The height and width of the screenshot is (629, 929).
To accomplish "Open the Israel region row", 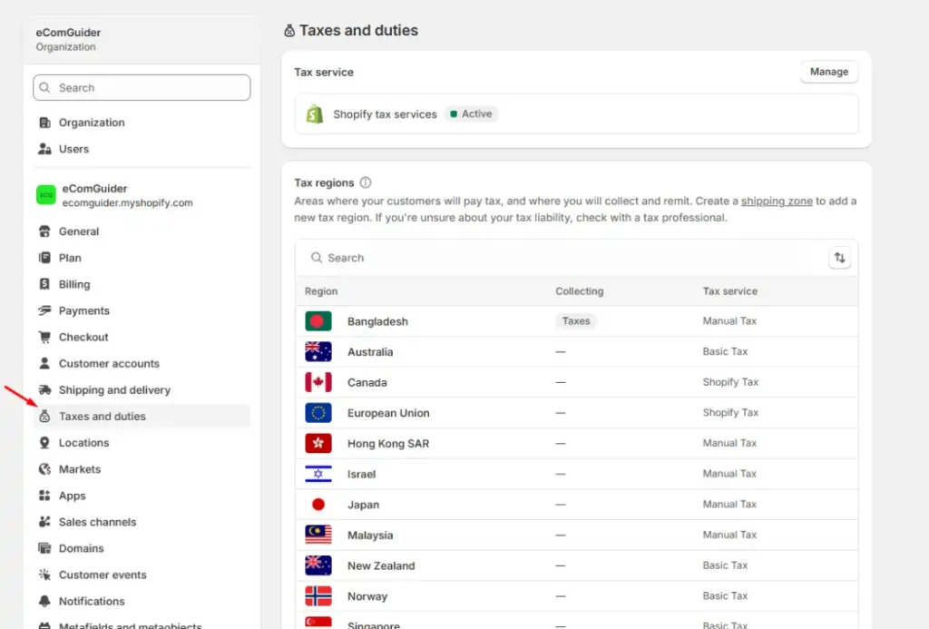I will pyautogui.click(x=576, y=474).
